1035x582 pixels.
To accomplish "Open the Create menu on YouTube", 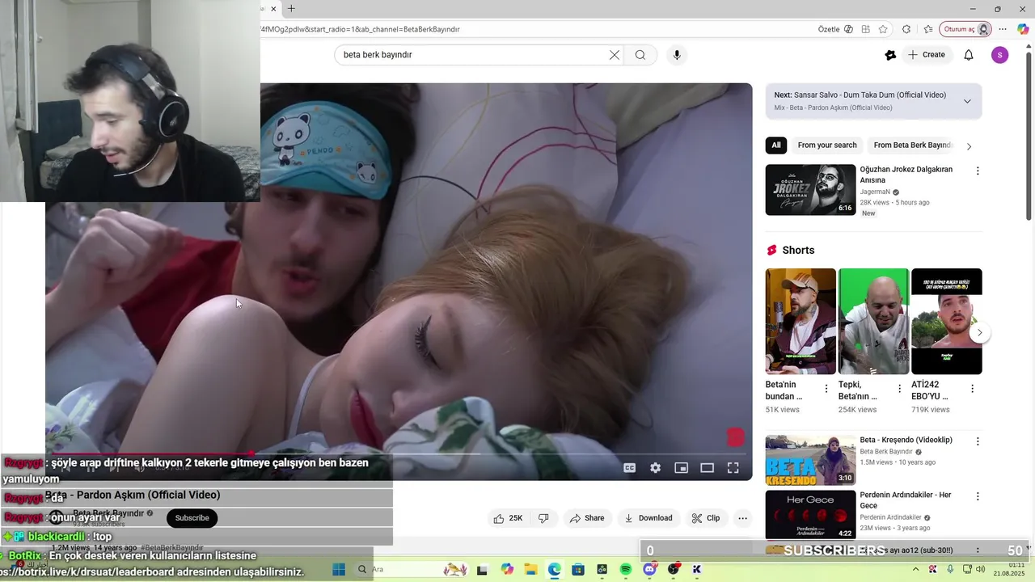I will (x=927, y=55).
